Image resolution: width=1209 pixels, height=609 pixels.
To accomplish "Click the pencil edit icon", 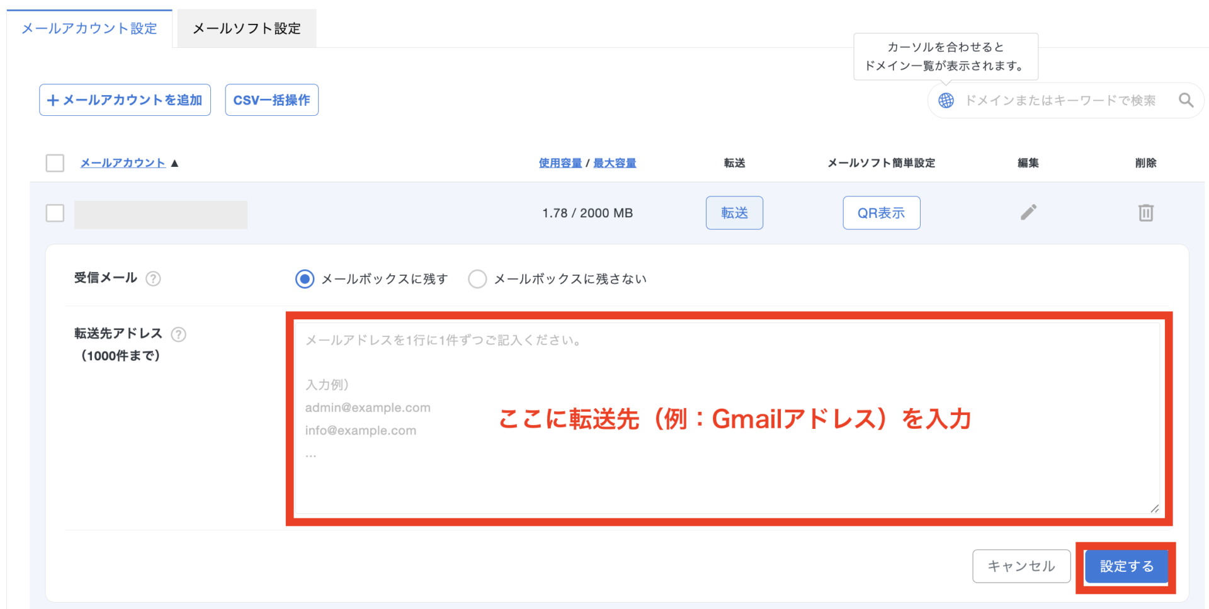I will (x=1028, y=213).
